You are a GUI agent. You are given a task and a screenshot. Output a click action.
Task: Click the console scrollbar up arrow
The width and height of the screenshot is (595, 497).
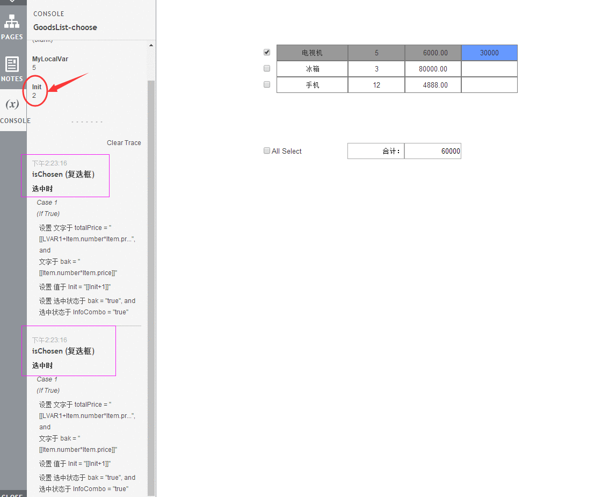(x=151, y=45)
